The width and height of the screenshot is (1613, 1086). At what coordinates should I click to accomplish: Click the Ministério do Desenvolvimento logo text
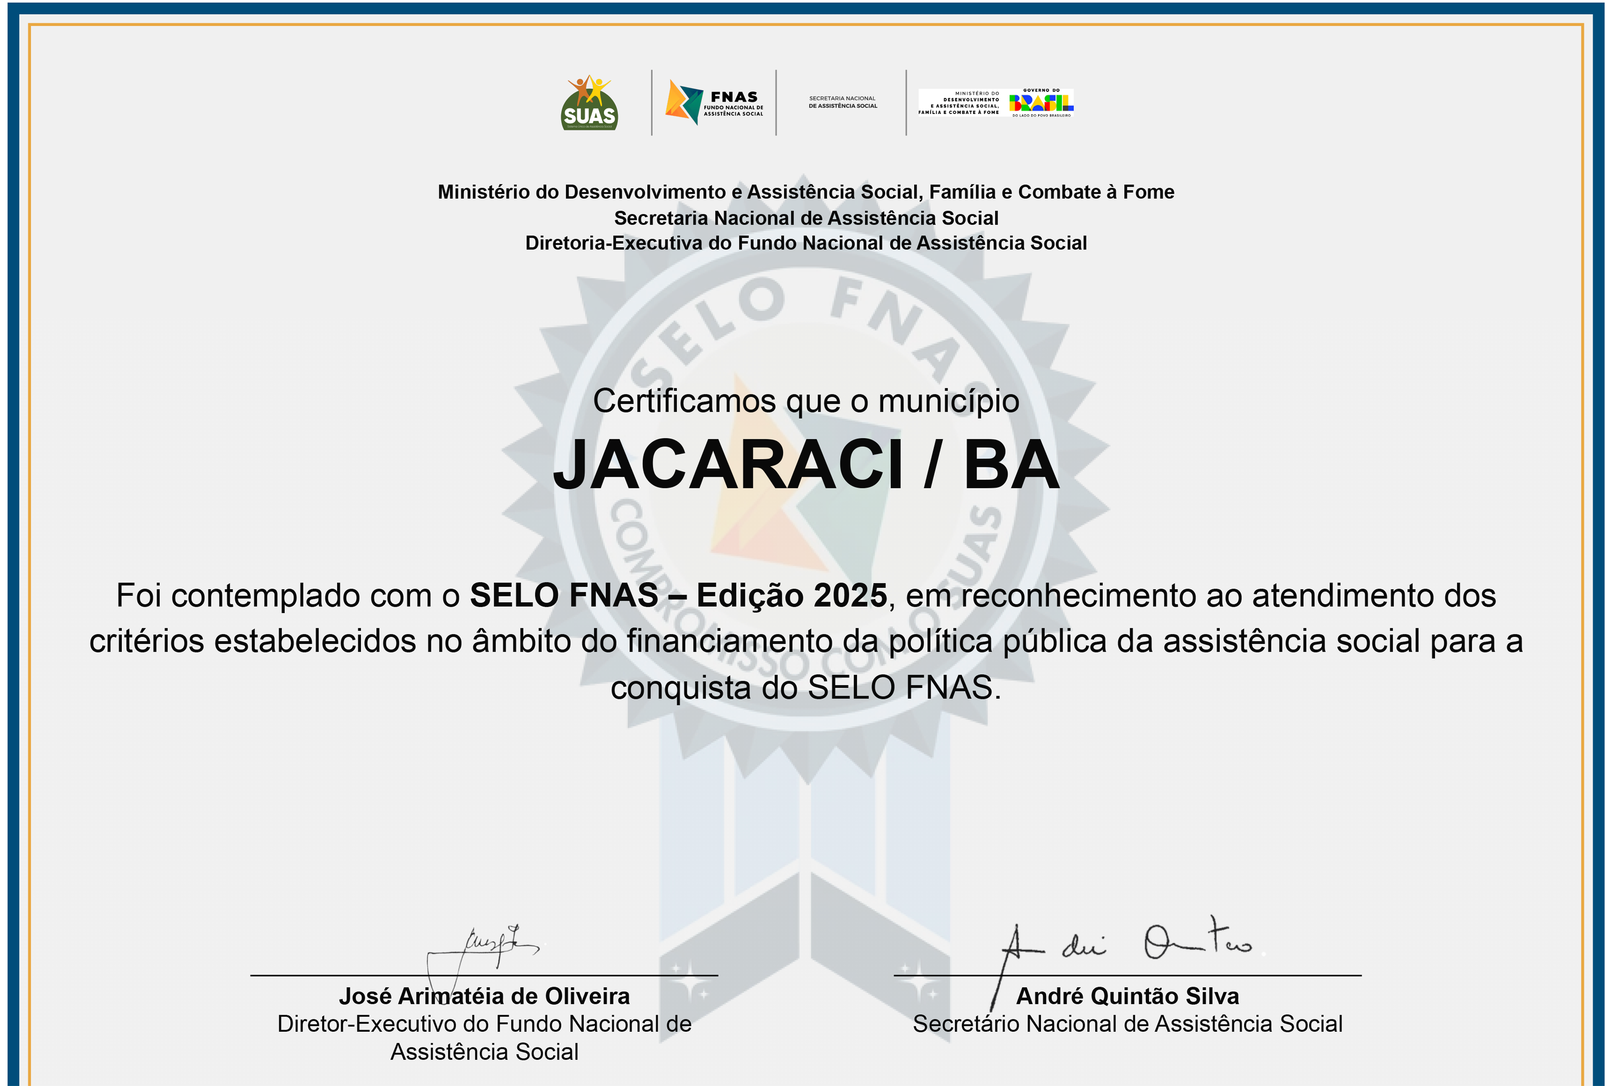(960, 102)
